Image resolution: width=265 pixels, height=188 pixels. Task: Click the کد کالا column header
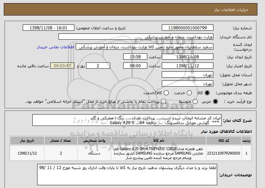pos(224,141)
